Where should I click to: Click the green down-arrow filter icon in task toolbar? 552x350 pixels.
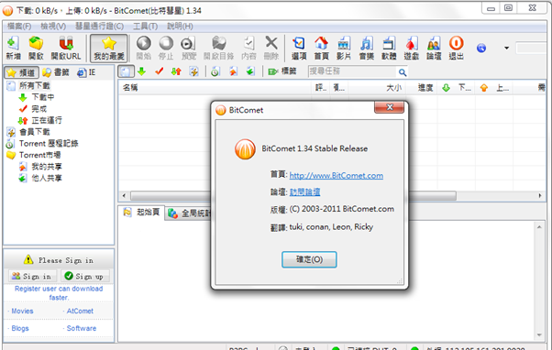pos(141,71)
